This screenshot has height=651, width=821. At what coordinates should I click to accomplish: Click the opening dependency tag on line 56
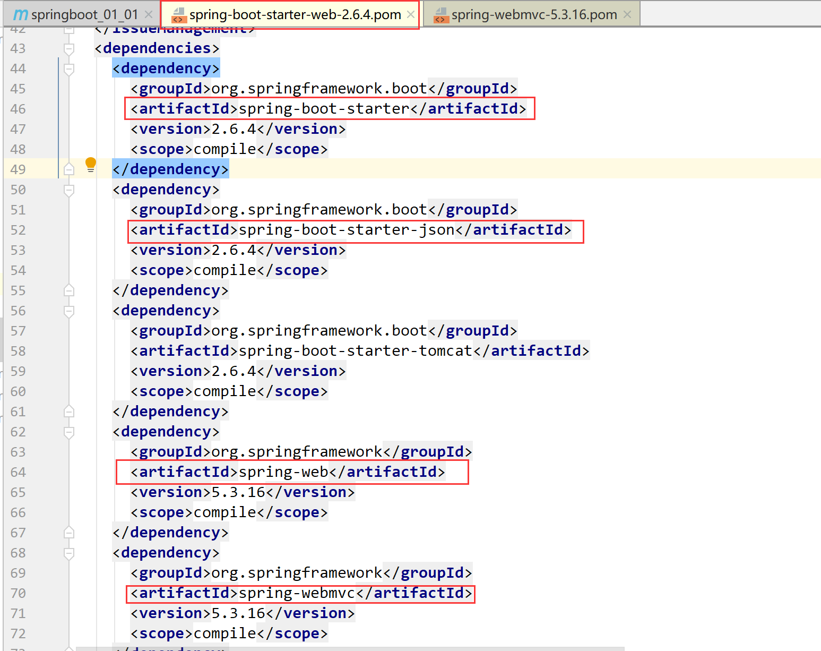pyautogui.click(x=166, y=311)
